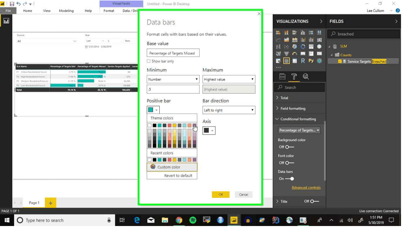The height and width of the screenshot is (227, 402).
Task: Click the Report view icon in sidebar
Action: tap(6, 21)
